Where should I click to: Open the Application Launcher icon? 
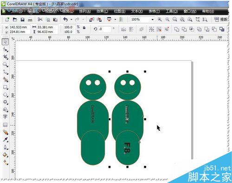tap(110, 19)
